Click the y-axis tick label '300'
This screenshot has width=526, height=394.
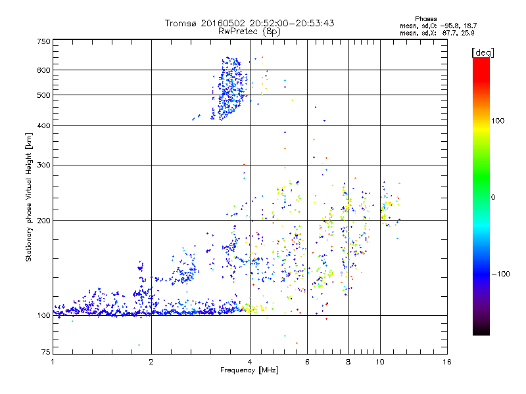click(x=43, y=165)
